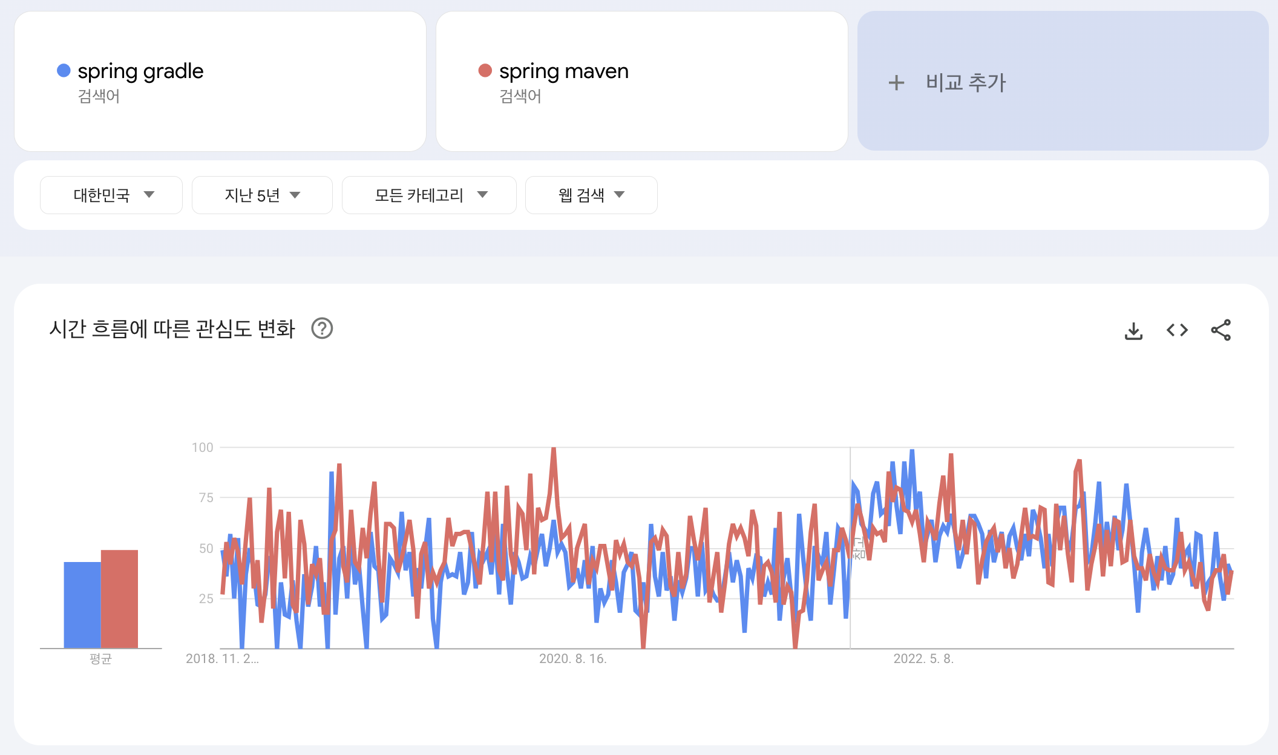Click the 2020. 8. 16. axis date label
The height and width of the screenshot is (755, 1278).
[572, 659]
